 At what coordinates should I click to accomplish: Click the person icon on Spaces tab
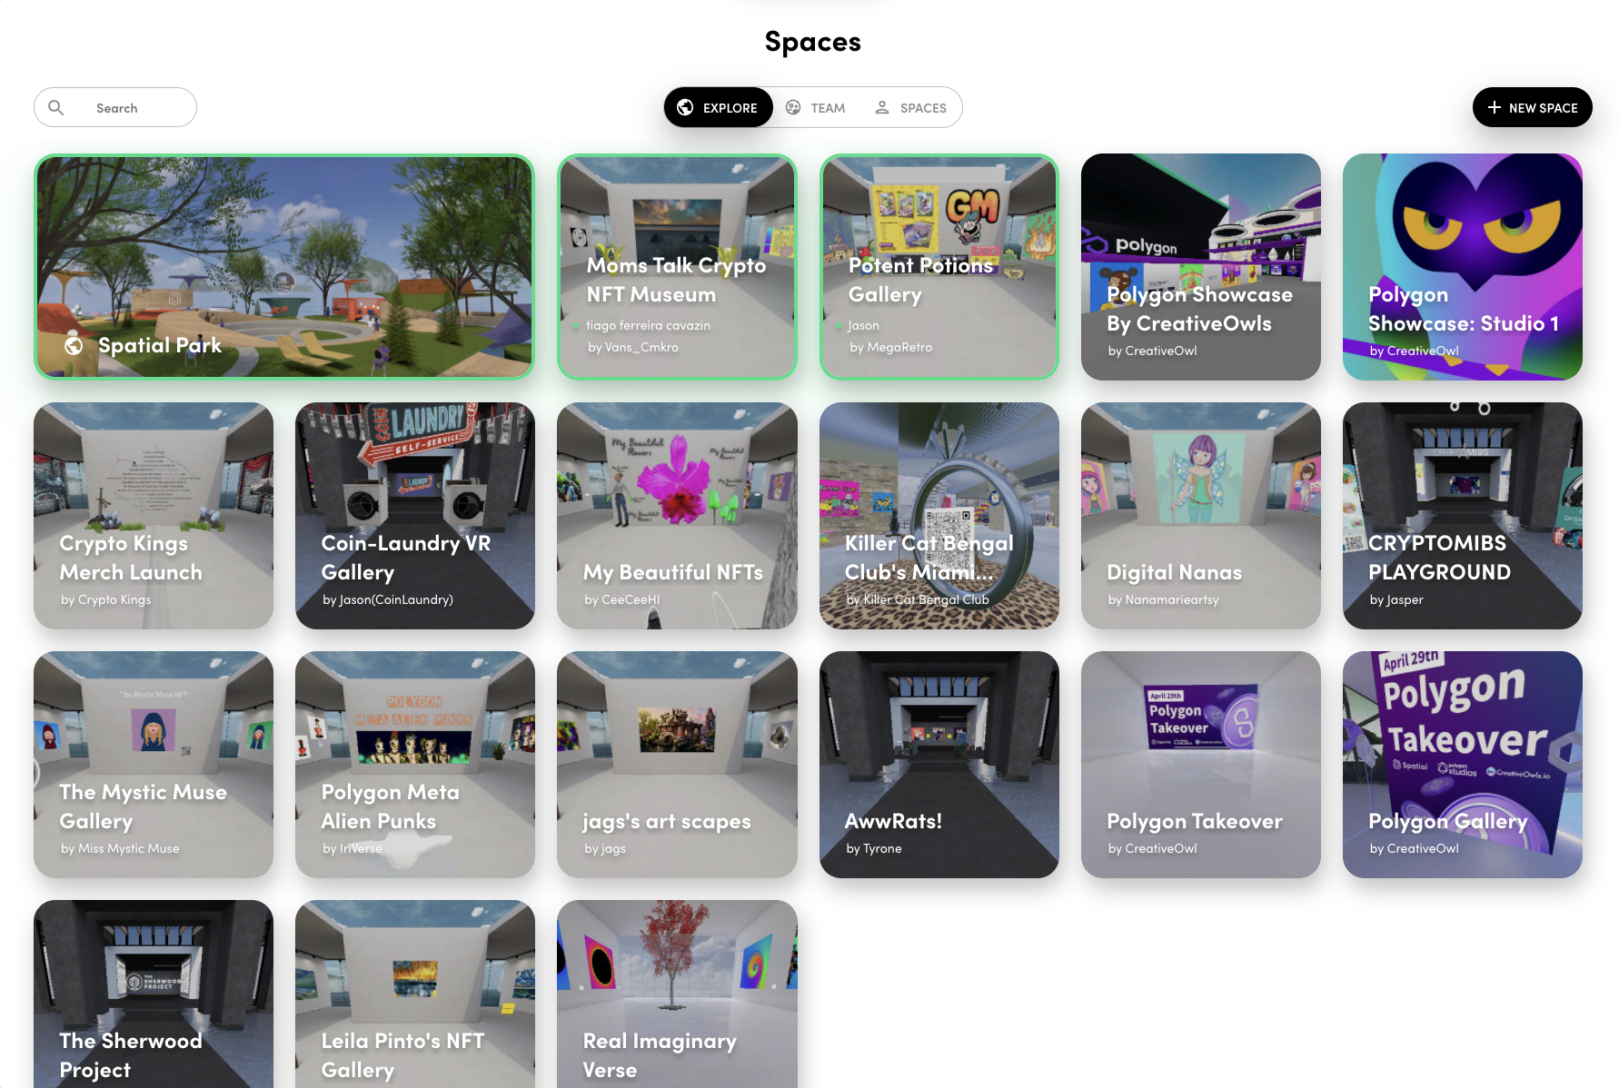882,107
